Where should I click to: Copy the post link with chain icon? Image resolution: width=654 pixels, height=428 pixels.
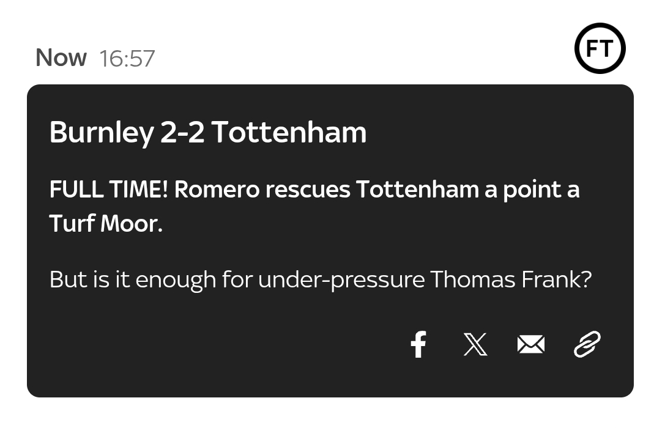(x=587, y=344)
